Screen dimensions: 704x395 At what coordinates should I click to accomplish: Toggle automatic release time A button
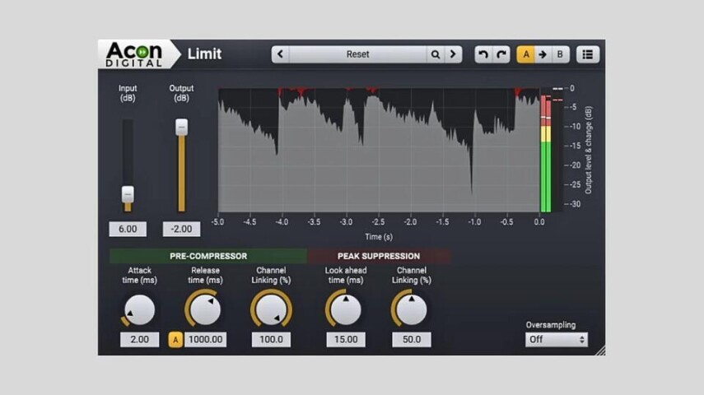click(x=175, y=339)
